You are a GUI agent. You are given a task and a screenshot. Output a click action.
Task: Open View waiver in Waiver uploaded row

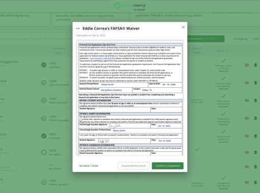coord(223,107)
